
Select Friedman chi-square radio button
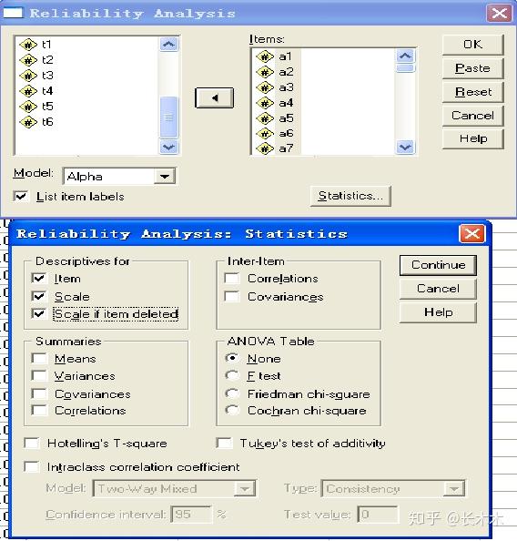(x=232, y=393)
